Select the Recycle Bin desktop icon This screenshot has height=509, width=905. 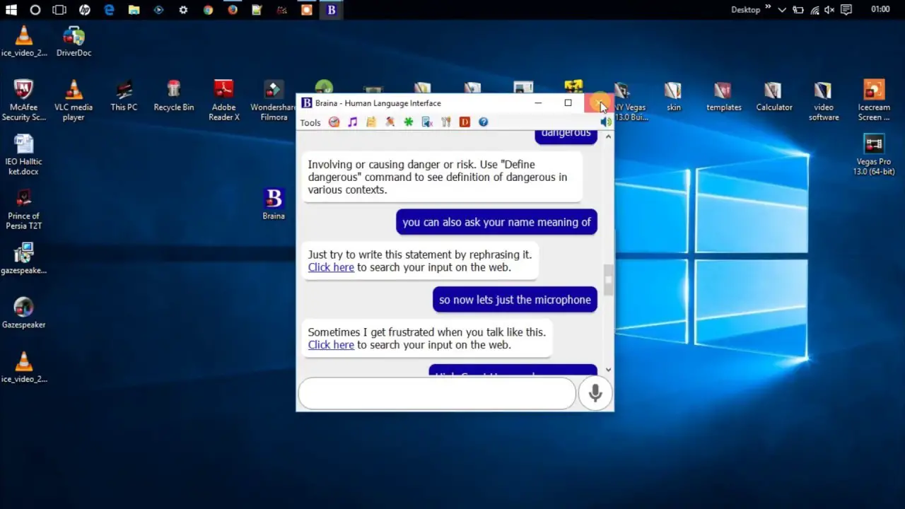pyautogui.click(x=173, y=95)
